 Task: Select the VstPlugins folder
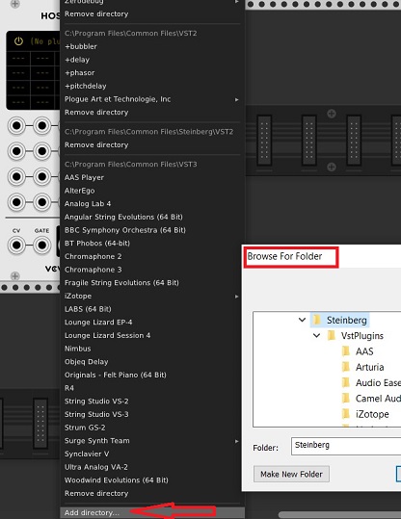(356, 336)
